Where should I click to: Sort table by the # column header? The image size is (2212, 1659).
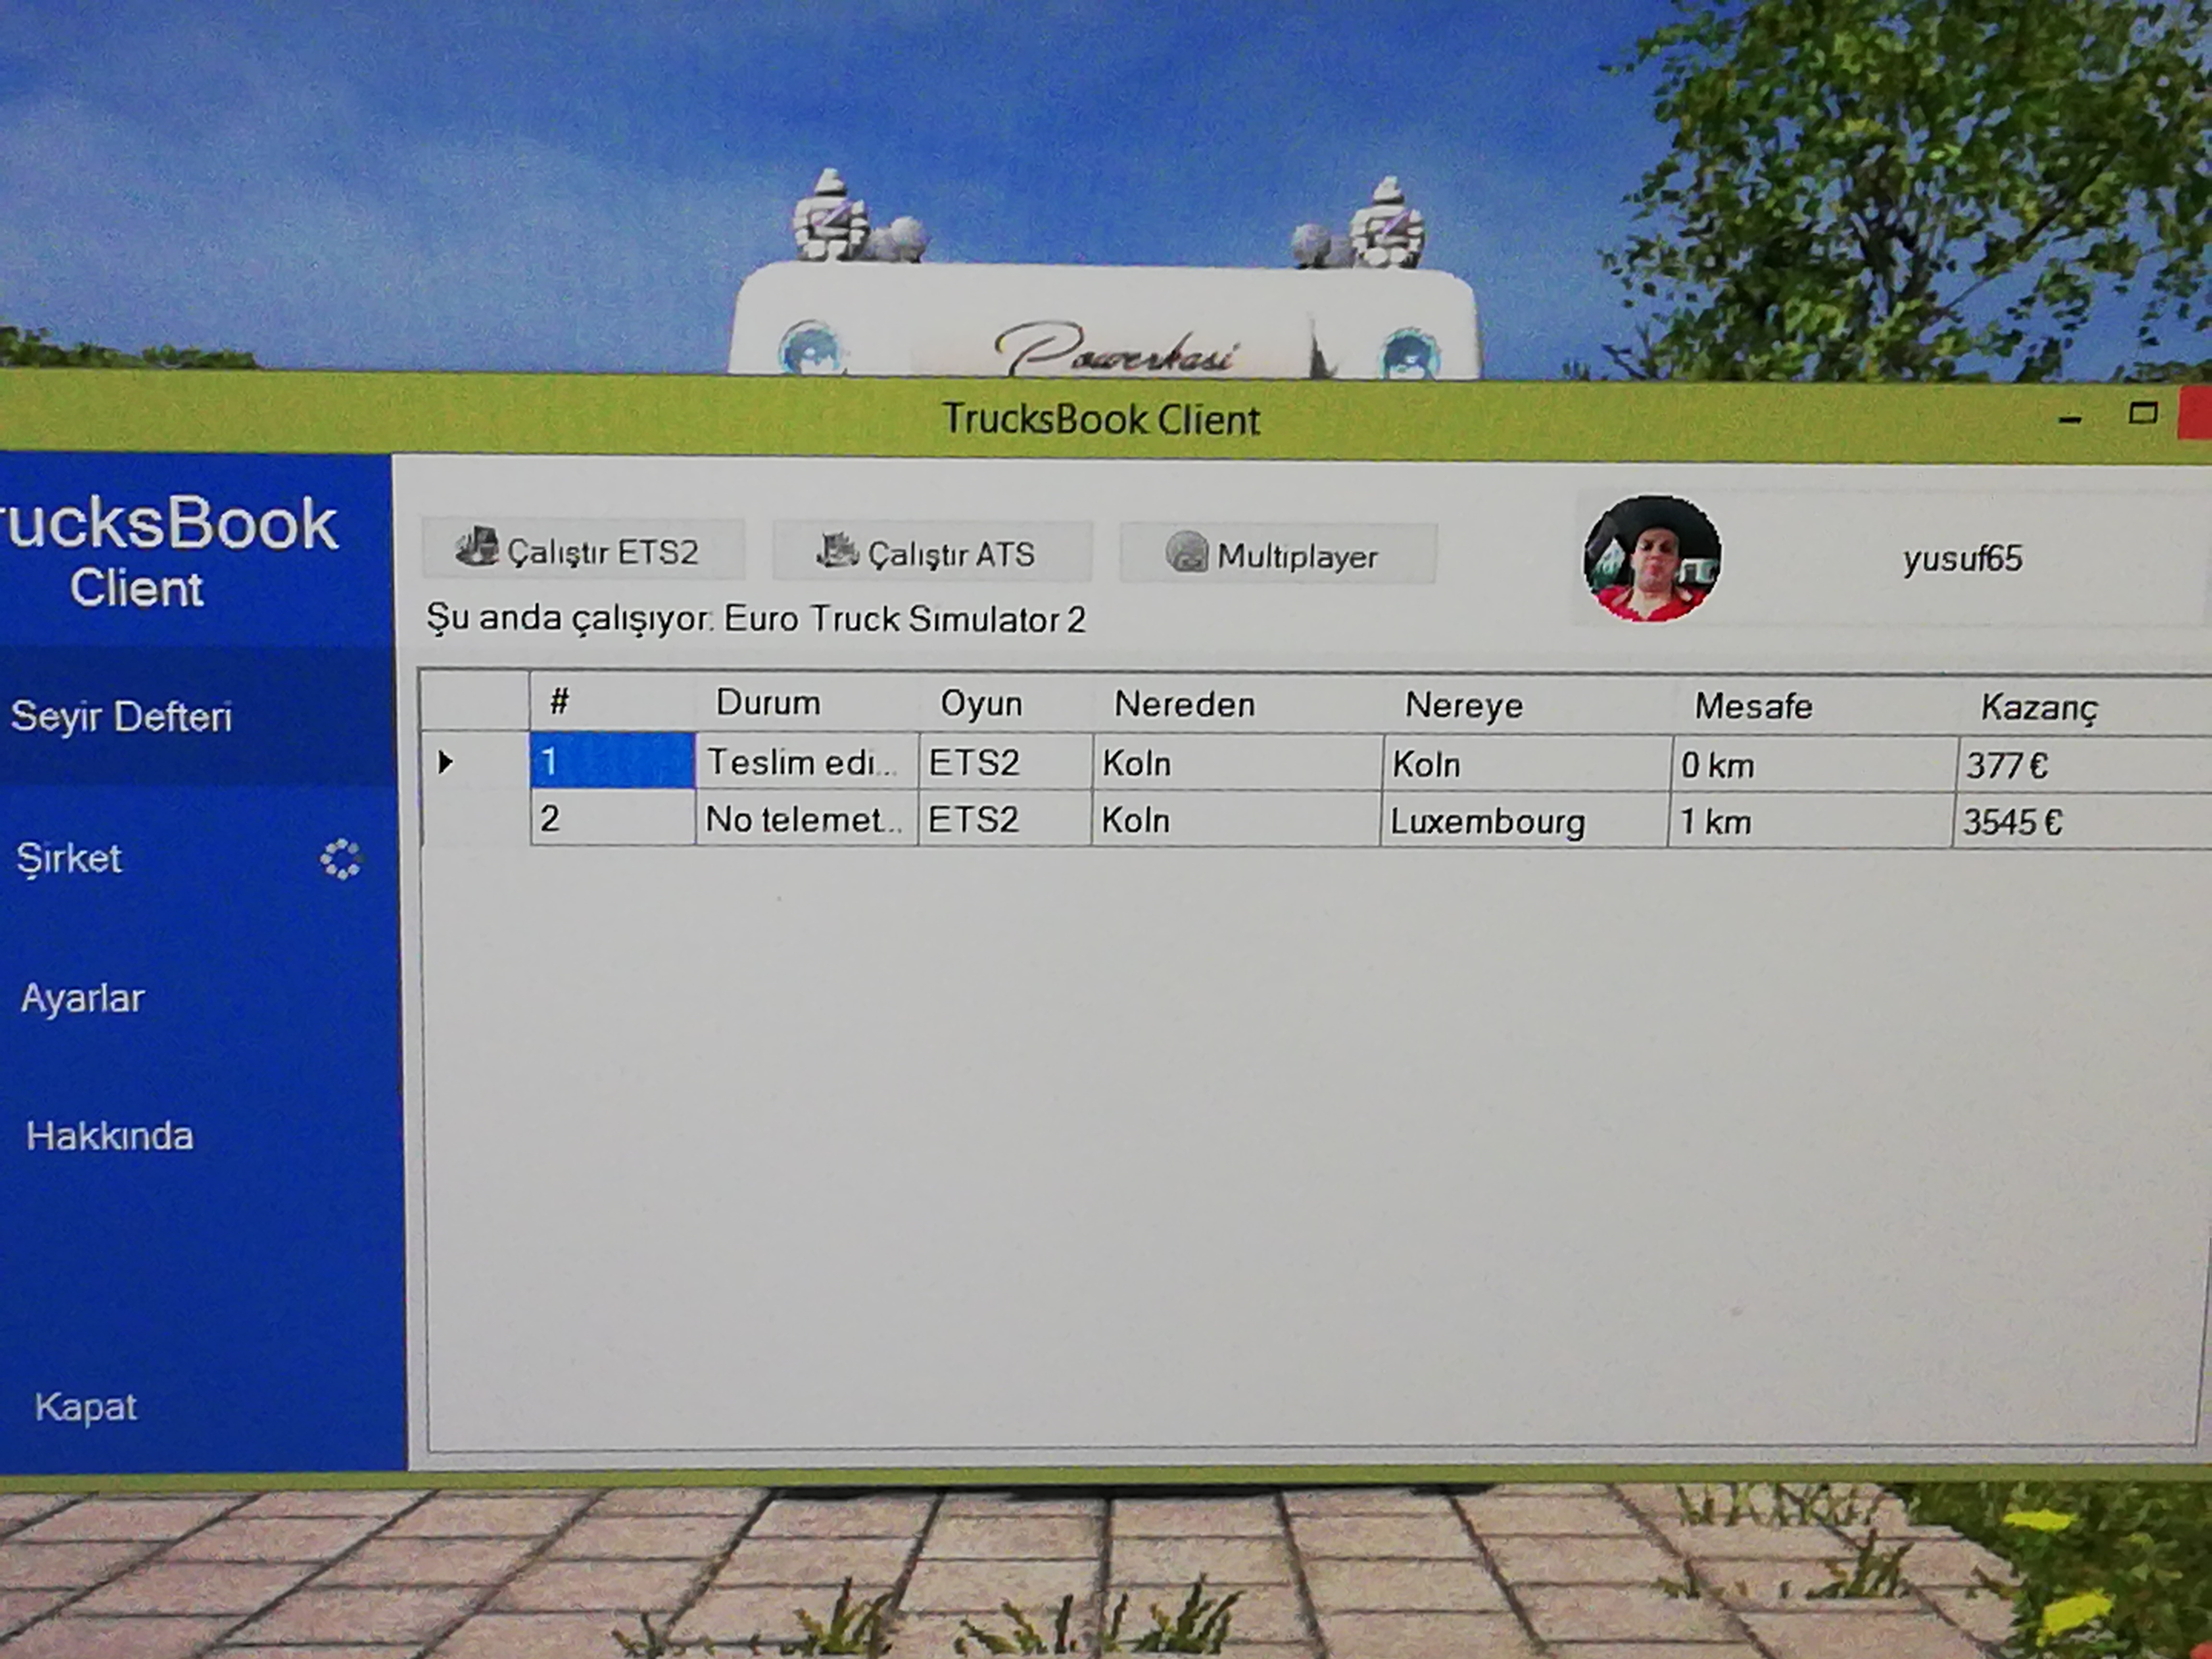point(612,702)
